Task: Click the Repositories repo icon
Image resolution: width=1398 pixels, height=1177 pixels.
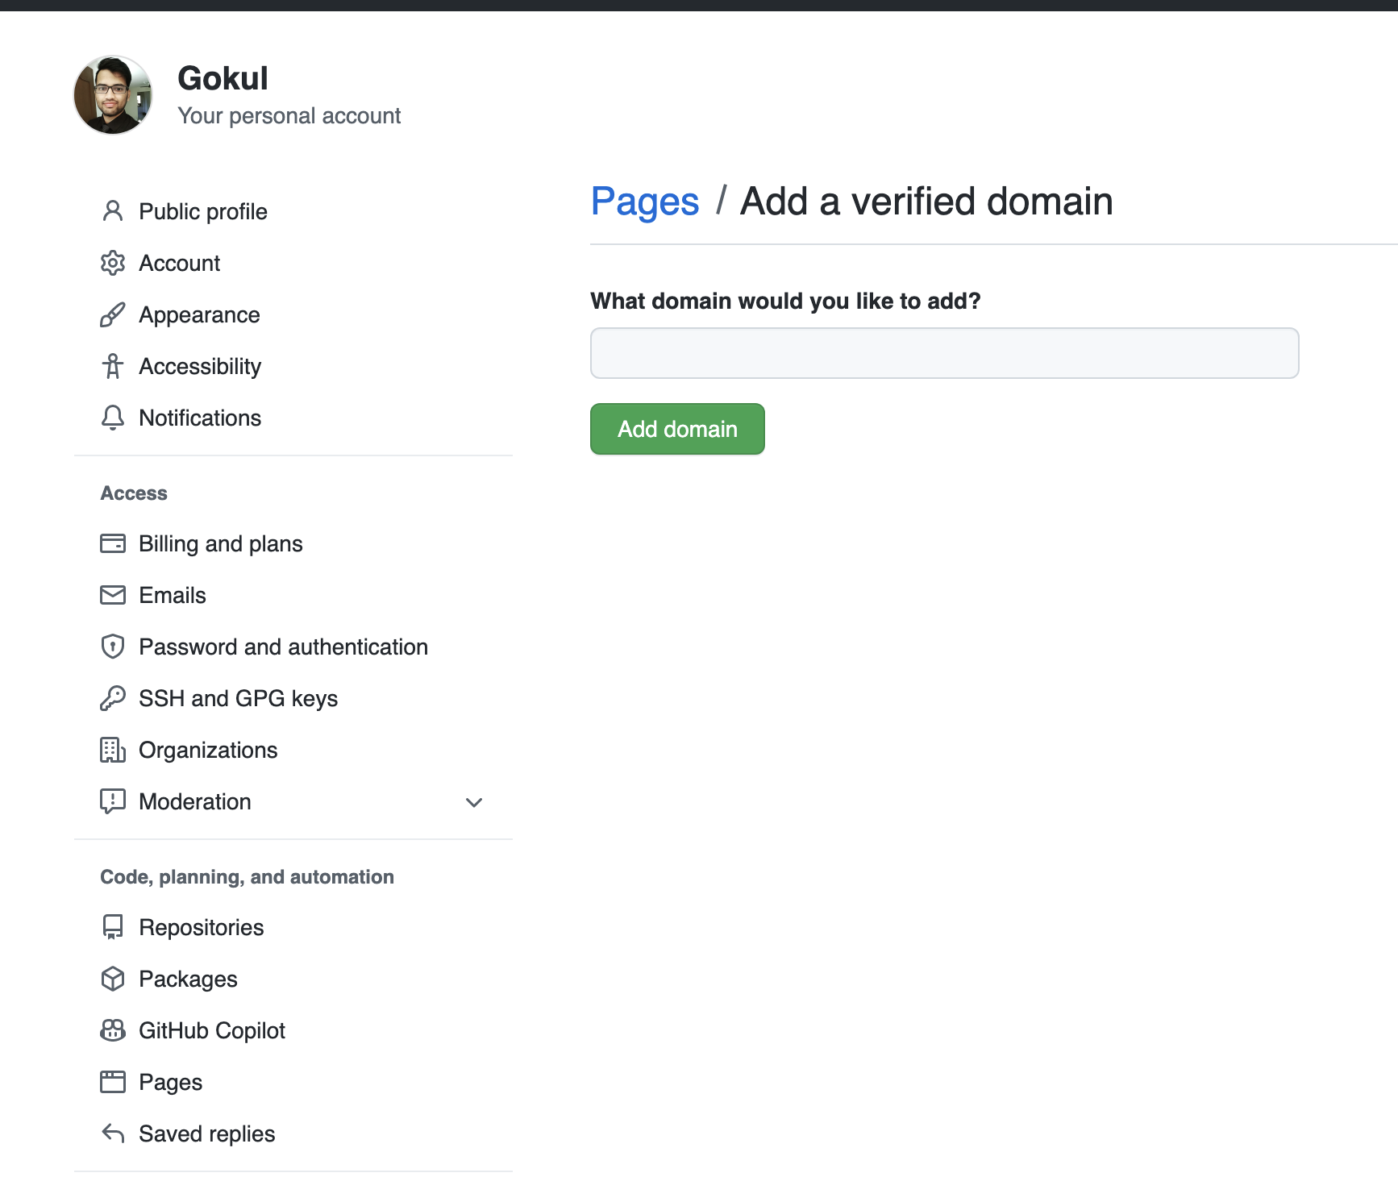Action: [x=113, y=927]
